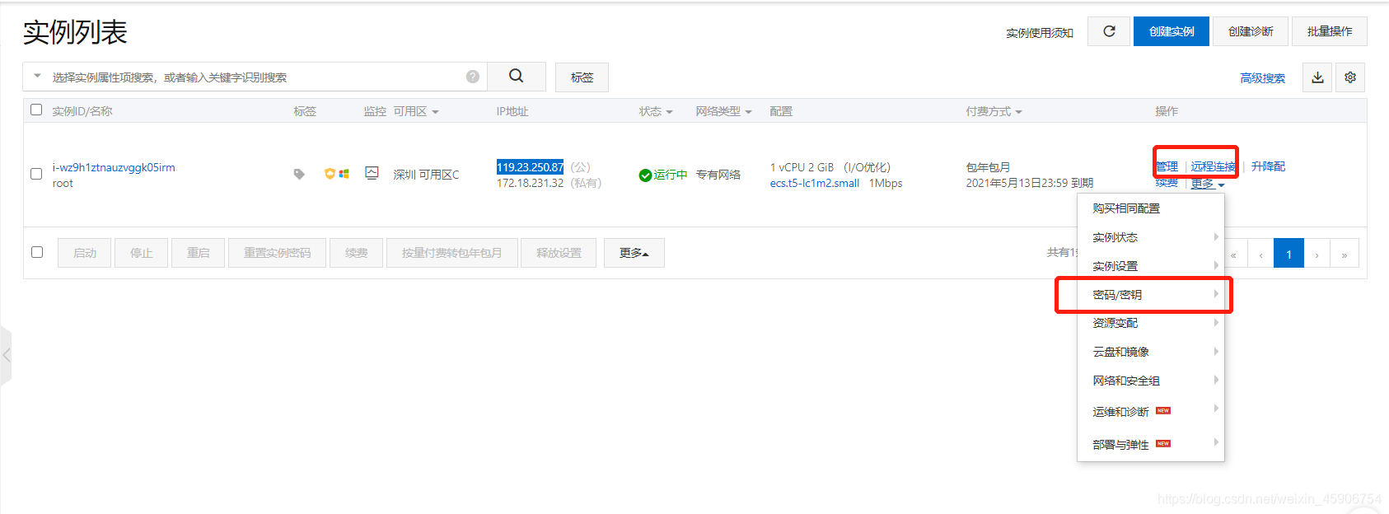The height and width of the screenshot is (514, 1389).
Task: Open 高级搜索 link
Action: coord(1263,78)
